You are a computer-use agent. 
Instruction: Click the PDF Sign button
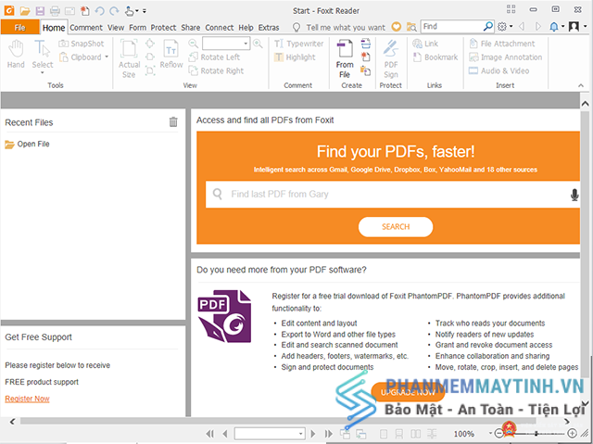(x=391, y=58)
